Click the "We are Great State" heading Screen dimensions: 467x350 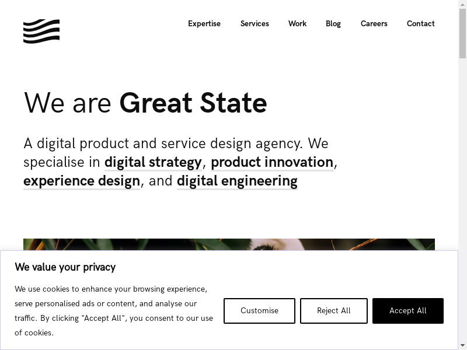point(145,103)
